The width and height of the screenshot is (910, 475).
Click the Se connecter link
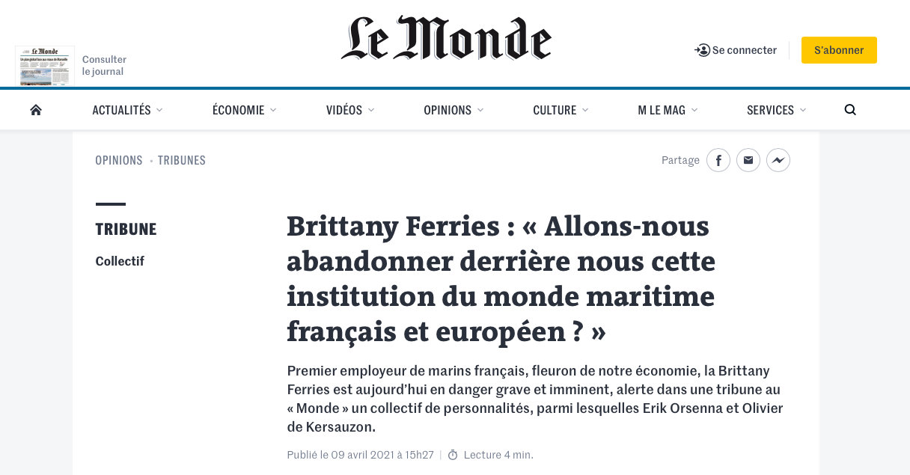click(744, 50)
